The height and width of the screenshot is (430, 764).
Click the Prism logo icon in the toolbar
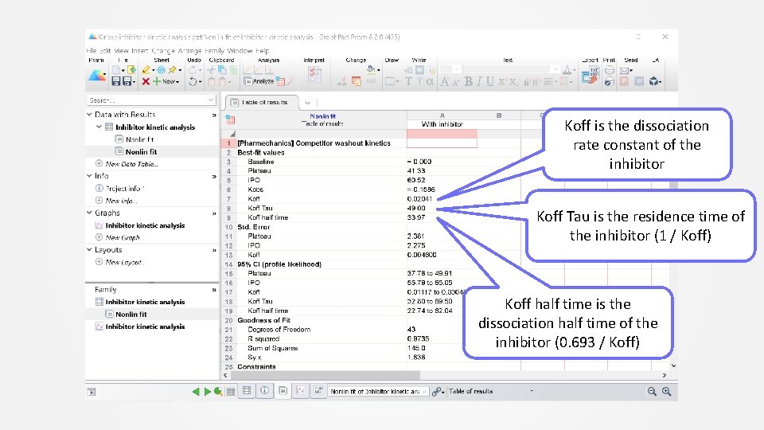[x=96, y=76]
